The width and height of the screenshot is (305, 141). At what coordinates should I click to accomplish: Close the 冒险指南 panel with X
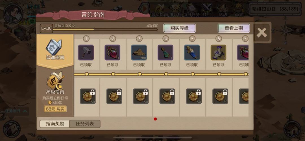coord(262,33)
